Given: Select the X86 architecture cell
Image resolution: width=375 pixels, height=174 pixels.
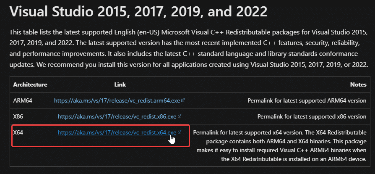Looking at the screenshot, I should tap(20, 116).
